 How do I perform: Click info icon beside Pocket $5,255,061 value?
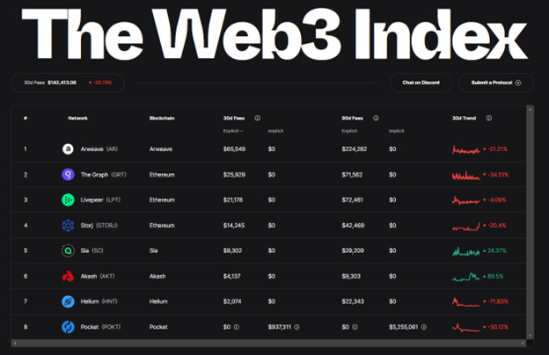424,327
